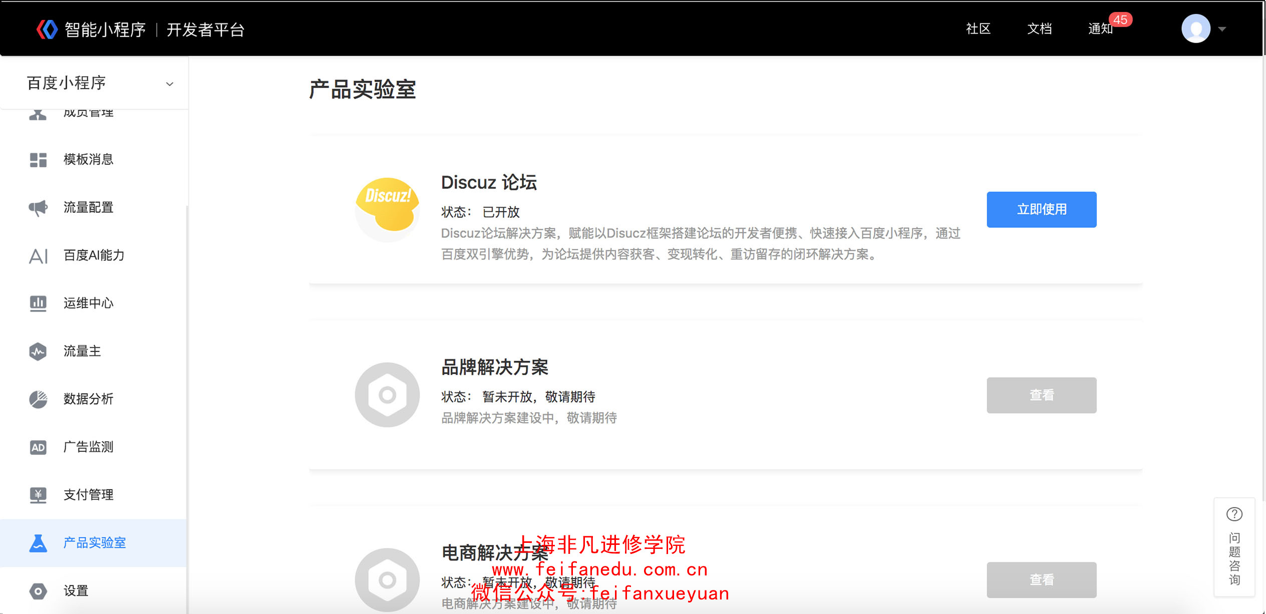Click the Discuz 论坛 title

(489, 182)
